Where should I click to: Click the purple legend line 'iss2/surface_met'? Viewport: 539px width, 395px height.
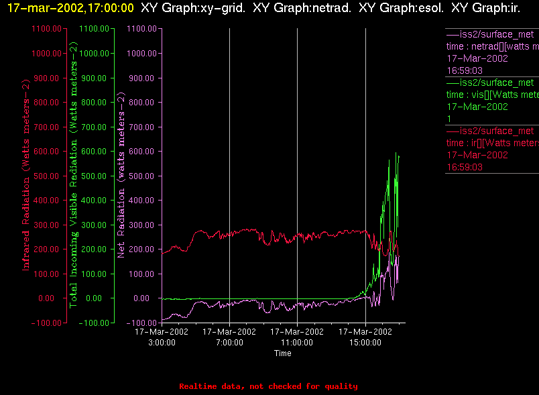490,34
